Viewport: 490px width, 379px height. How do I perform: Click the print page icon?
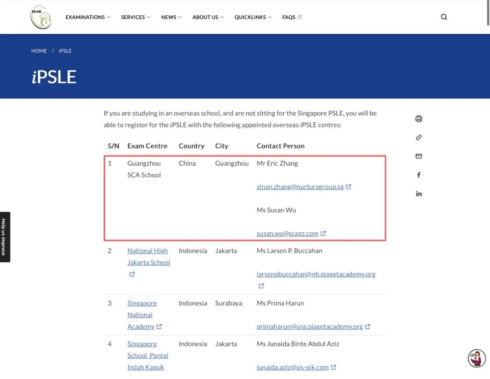pyautogui.click(x=419, y=119)
